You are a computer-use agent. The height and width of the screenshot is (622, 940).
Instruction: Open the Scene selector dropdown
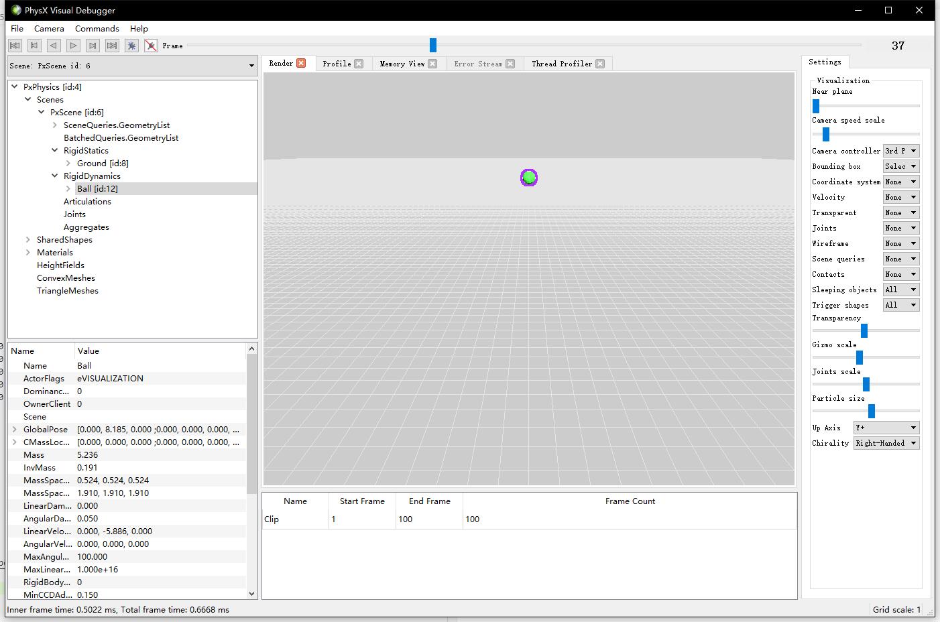(132, 66)
